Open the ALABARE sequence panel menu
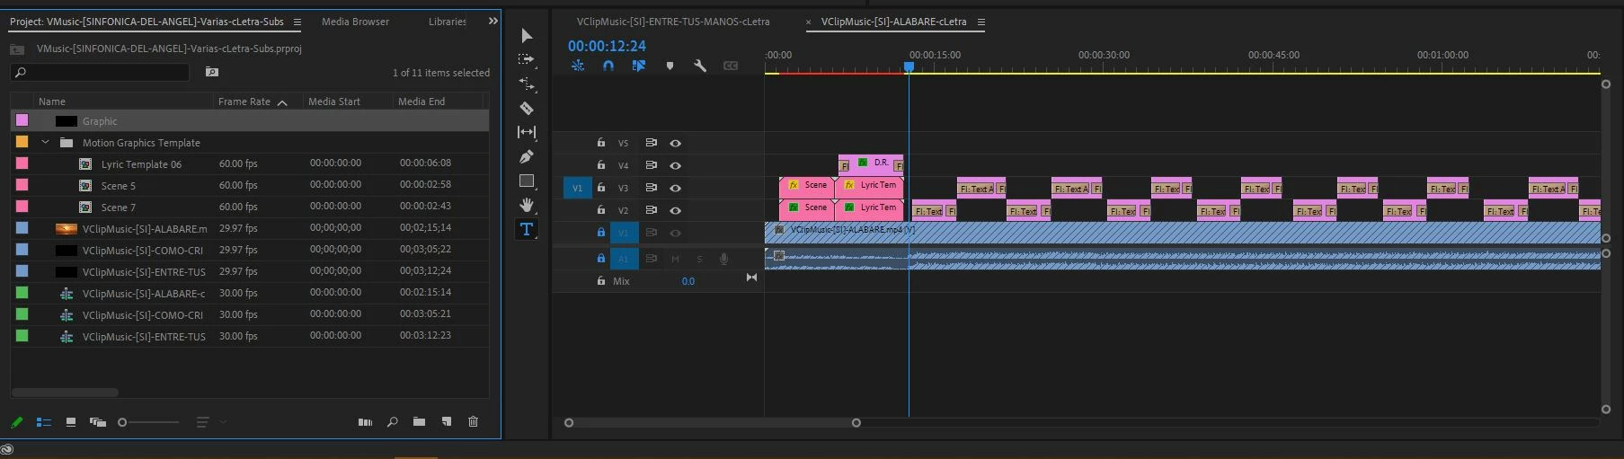The width and height of the screenshot is (1624, 459). click(981, 22)
